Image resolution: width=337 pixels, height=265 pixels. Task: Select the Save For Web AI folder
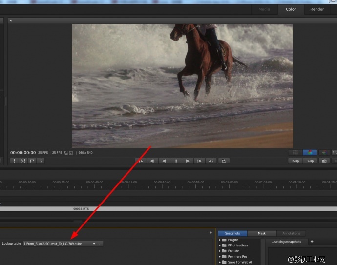pos(240,262)
